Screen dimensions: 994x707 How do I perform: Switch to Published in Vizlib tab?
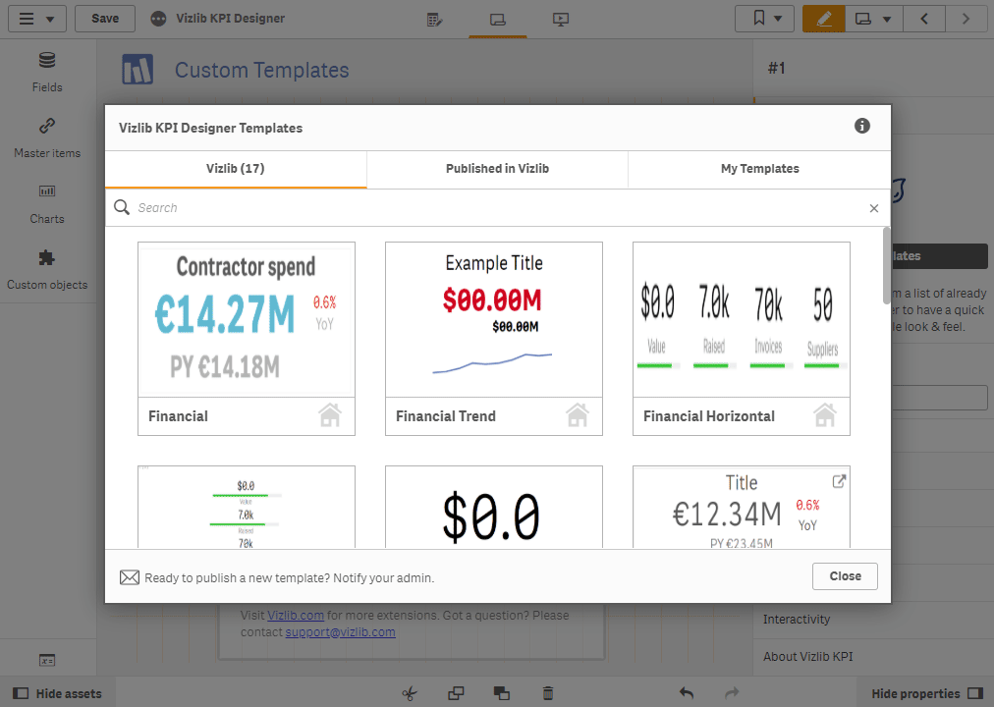498,169
